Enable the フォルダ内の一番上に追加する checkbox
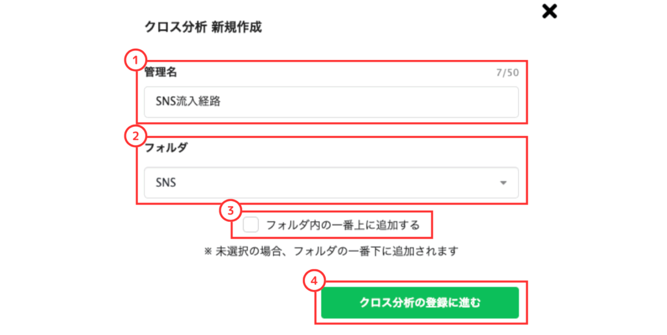This screenshot has width=667, height=335. [250, 225]
